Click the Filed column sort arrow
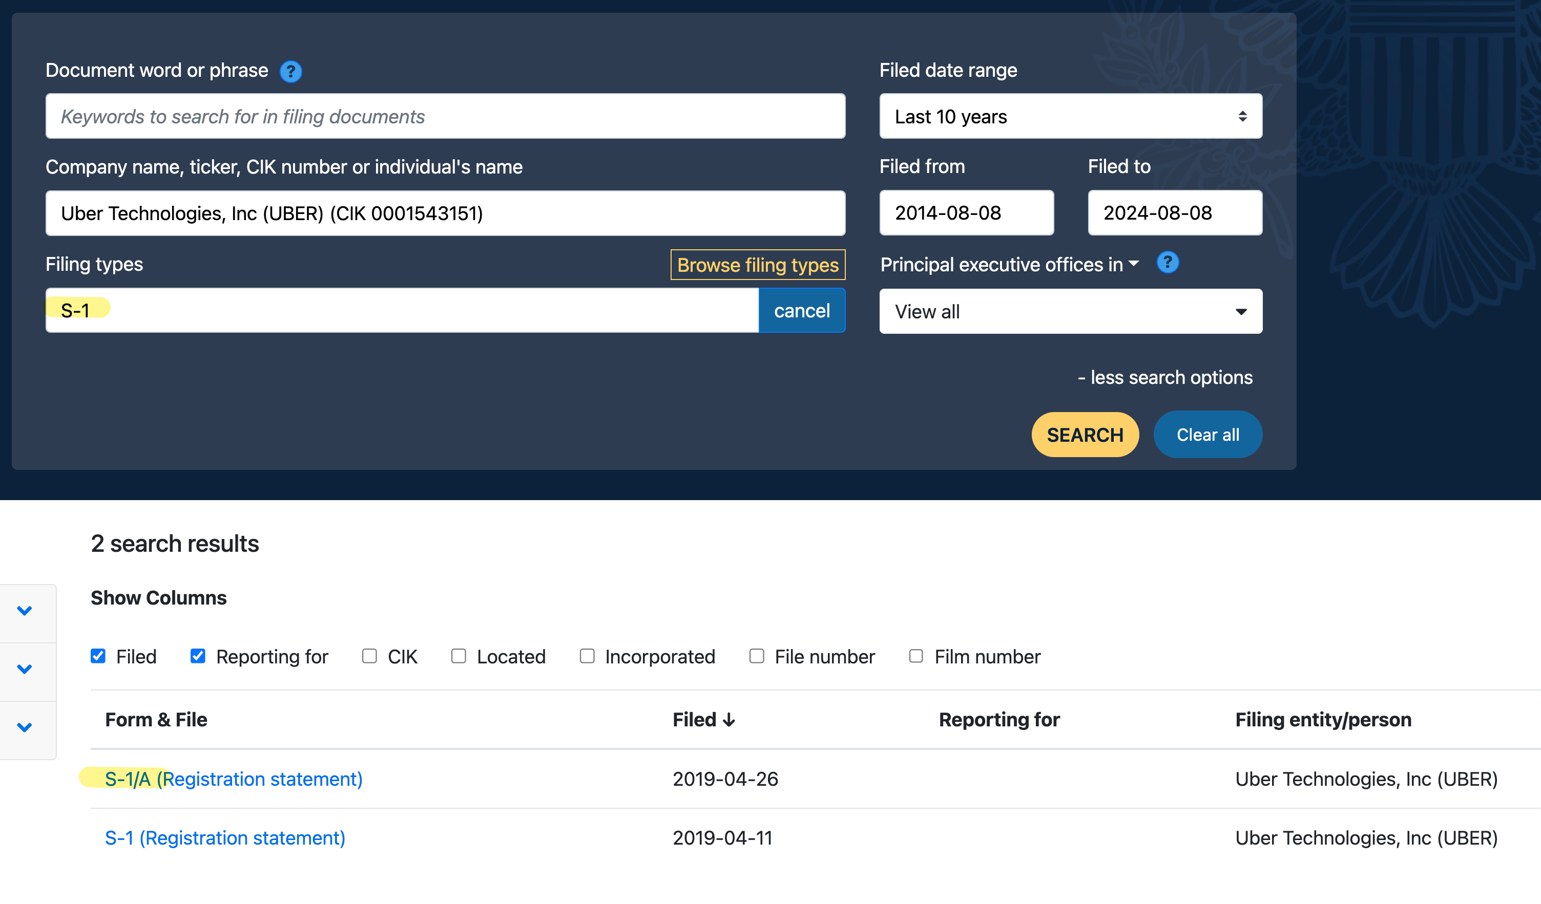The width and height of the screenshot is (1541, 904). tap(728, 720)
